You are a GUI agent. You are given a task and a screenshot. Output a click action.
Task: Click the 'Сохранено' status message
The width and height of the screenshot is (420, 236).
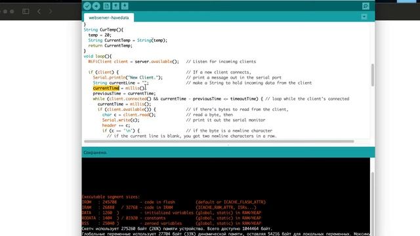(x=94, y=153)
